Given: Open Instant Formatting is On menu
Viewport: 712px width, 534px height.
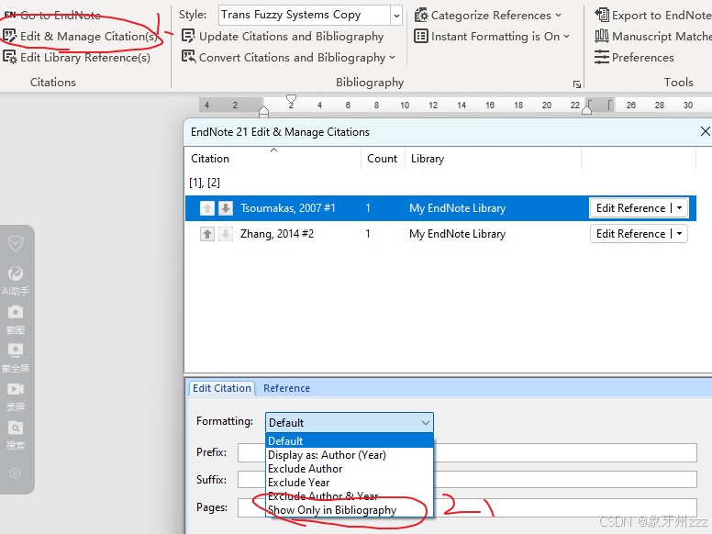Looking at the screenshot, I should pos(492,36).
